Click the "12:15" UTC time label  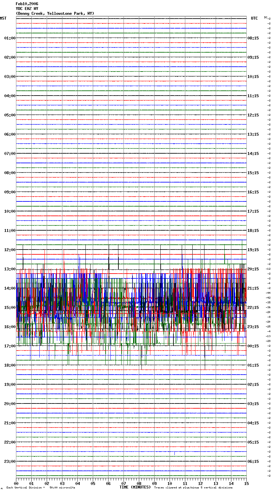[x=253, y=115]
